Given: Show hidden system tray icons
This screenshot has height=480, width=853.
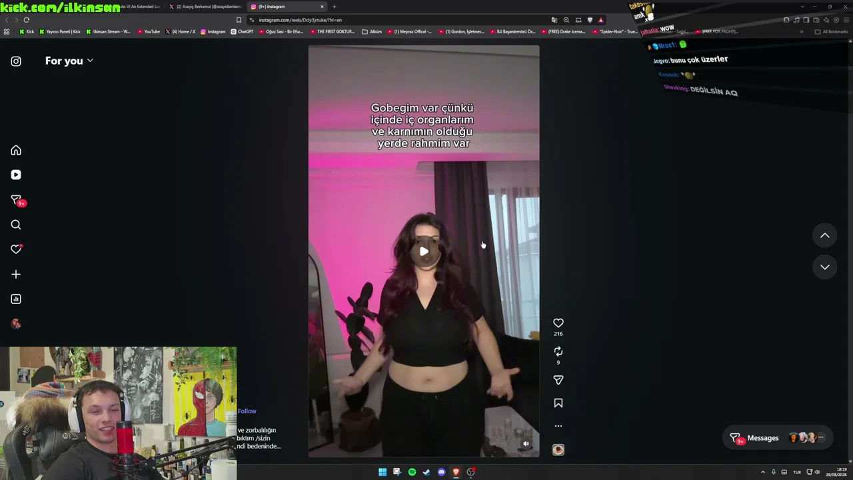Looking at the screenshot, I should 763,472.
